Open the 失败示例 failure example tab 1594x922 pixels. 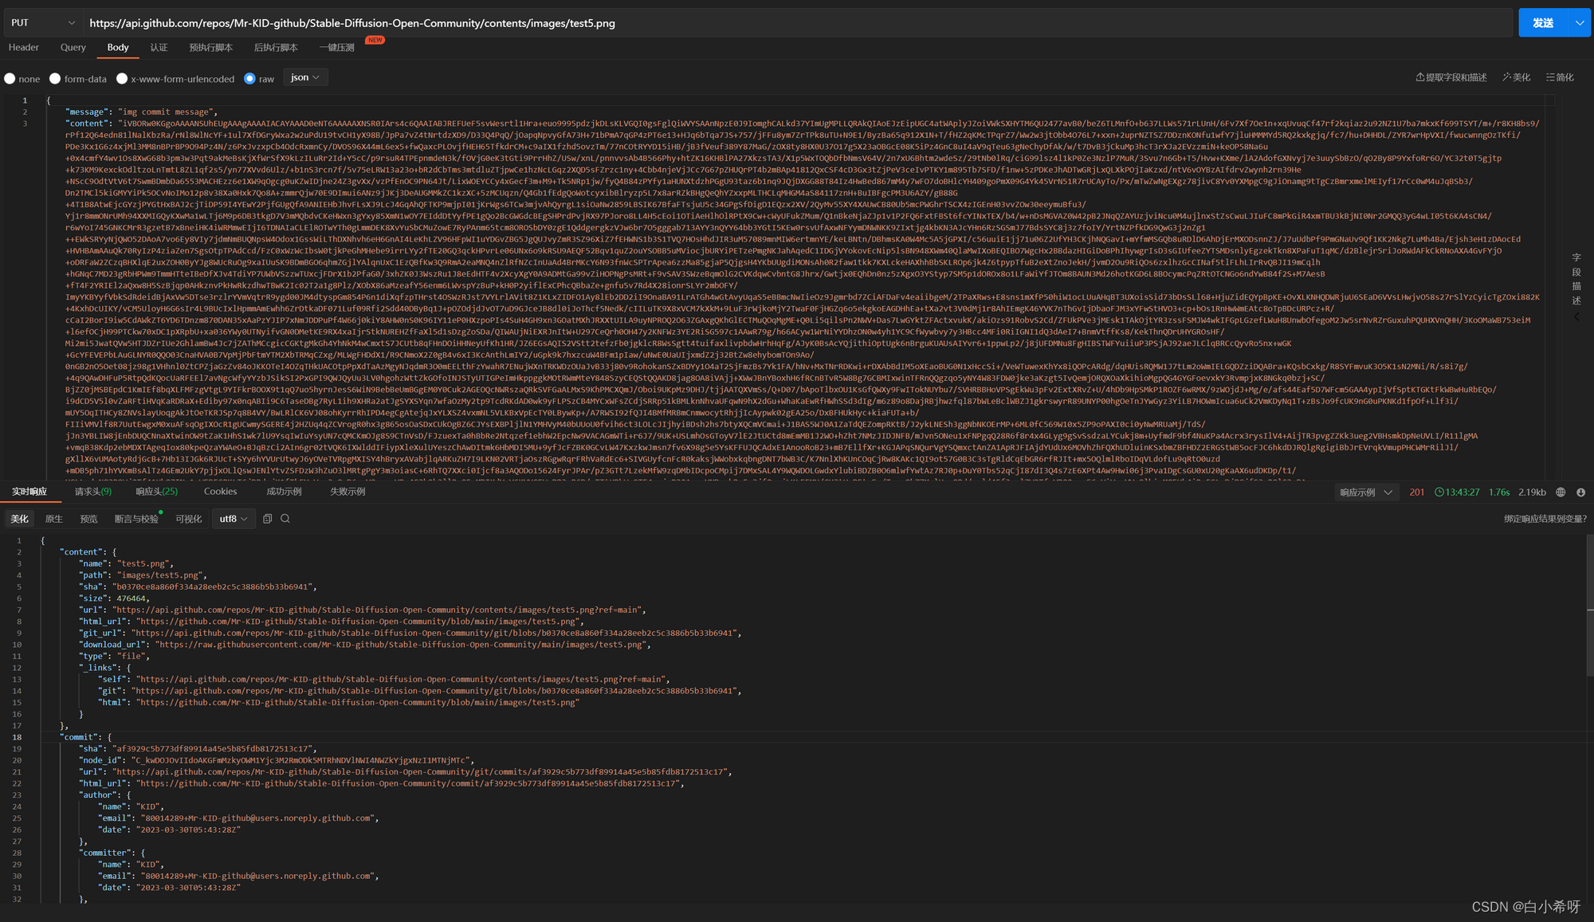click(347, 492)
